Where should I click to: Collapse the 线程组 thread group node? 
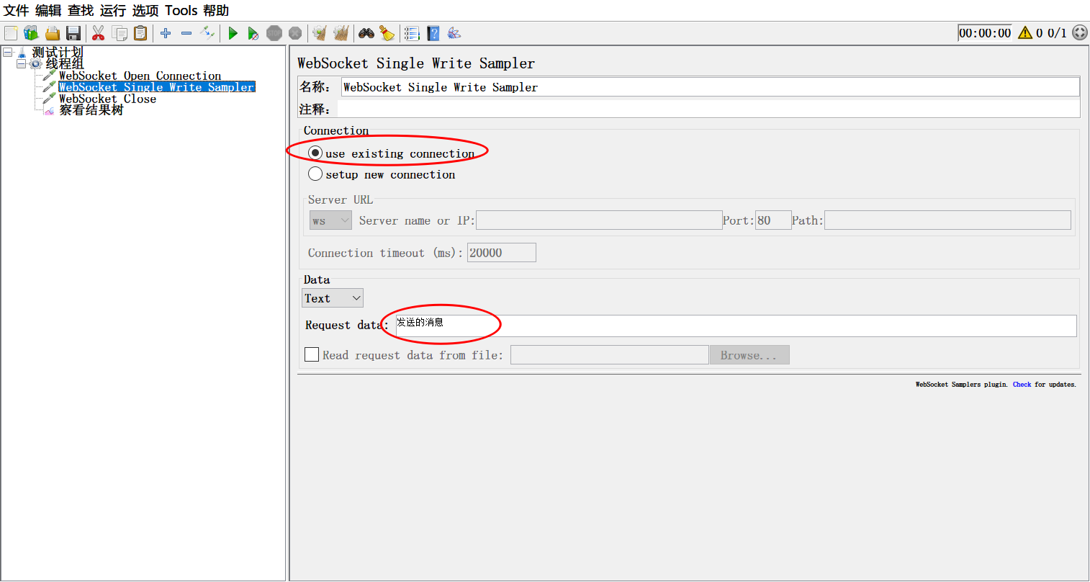[x=21, y=64]
